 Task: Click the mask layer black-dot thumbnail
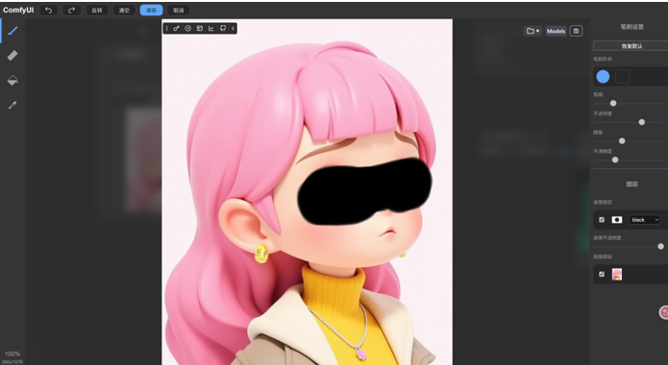pyautogui.click(x=617, y=220)
